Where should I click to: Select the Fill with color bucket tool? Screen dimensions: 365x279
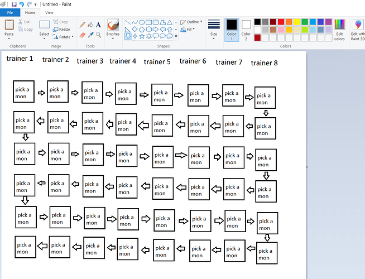pos(90,25)
